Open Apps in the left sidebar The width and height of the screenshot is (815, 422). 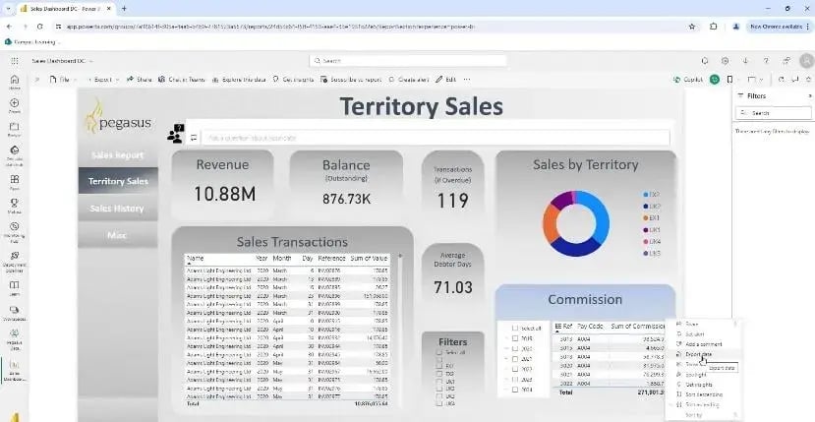(x=15, y=182)
